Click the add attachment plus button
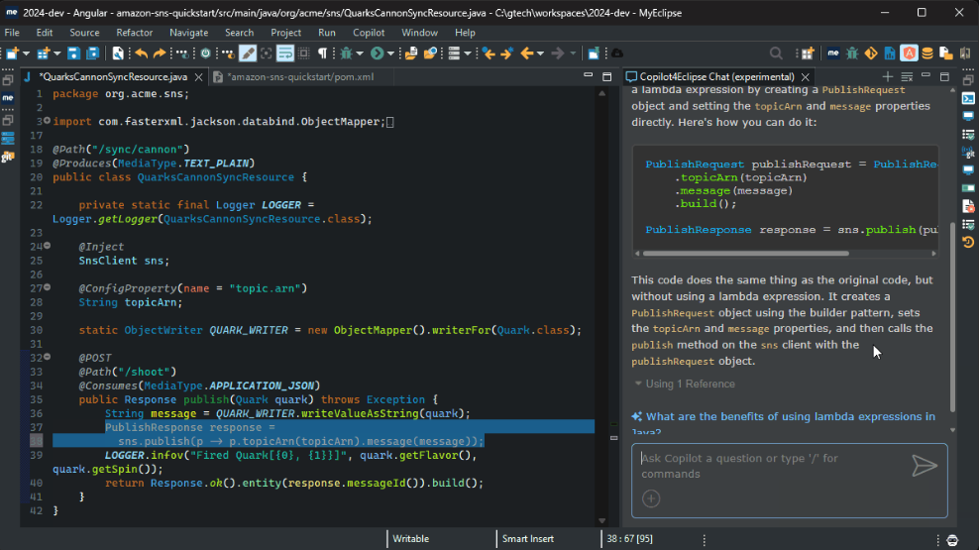This screenshot has width=980, height=550. [x=651, y=498]
